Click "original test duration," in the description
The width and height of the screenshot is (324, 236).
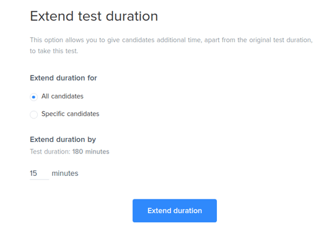[x=281, y=40]
